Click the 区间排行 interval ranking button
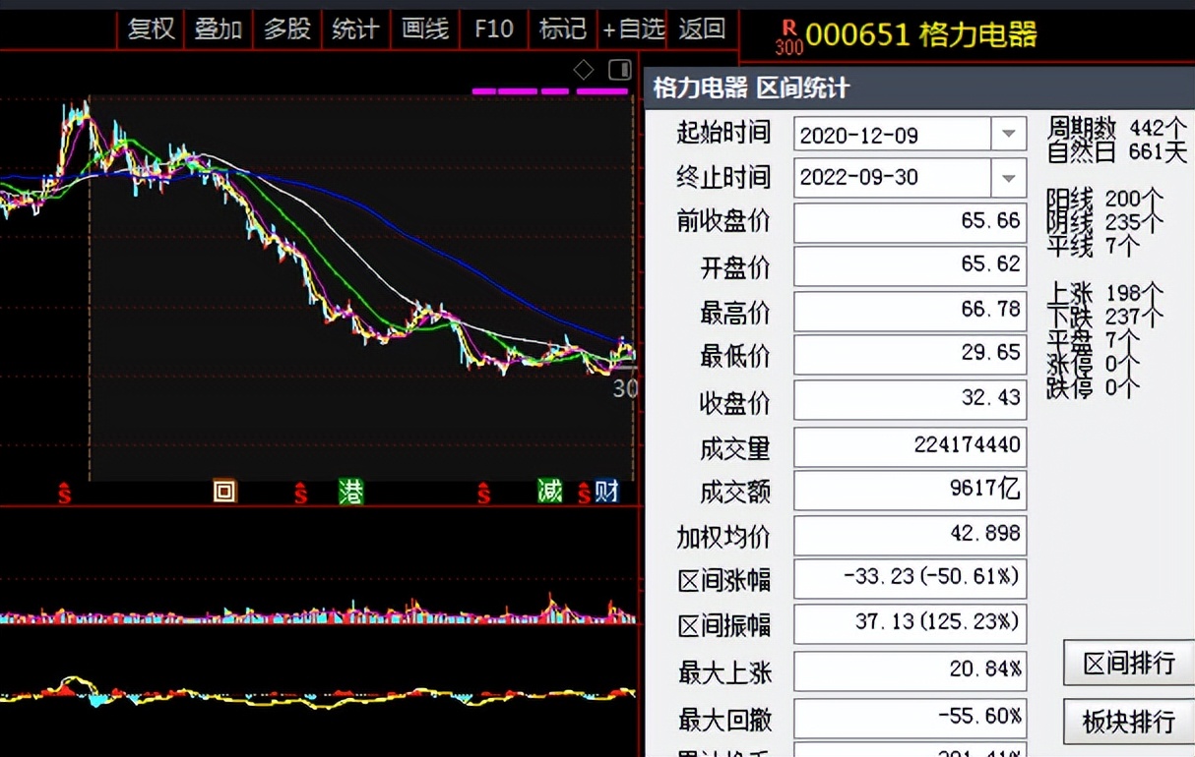The height and width of the screenshot is (757, 1195). pos(1125,664)
